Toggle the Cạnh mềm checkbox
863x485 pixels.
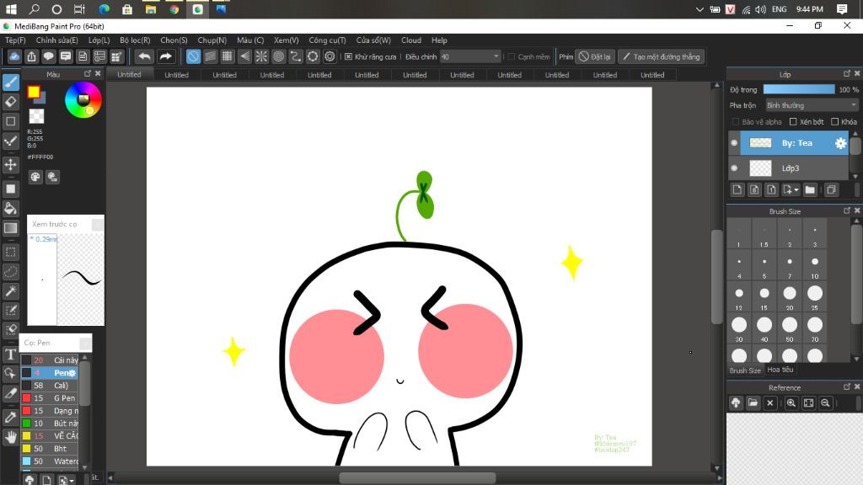point(512,56)
